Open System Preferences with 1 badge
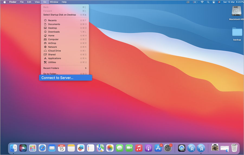 [x=168, y=148]
